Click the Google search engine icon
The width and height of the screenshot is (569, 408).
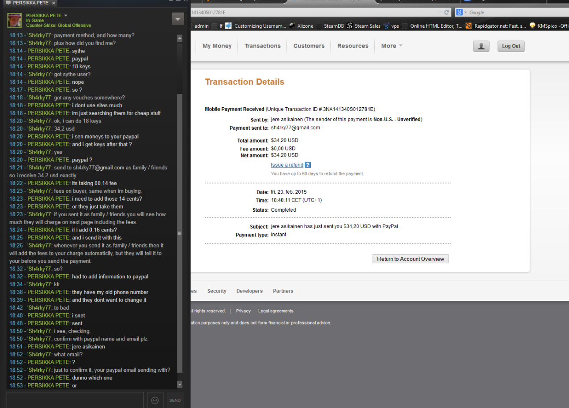tap(460, 12)
